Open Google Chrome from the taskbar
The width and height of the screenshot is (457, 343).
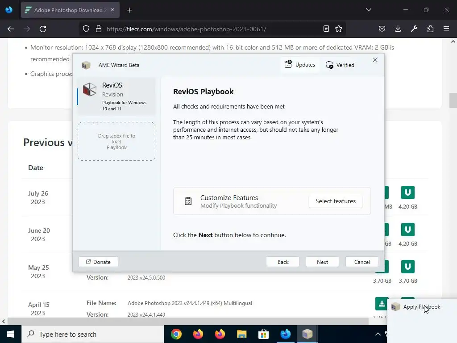point(176,334)
